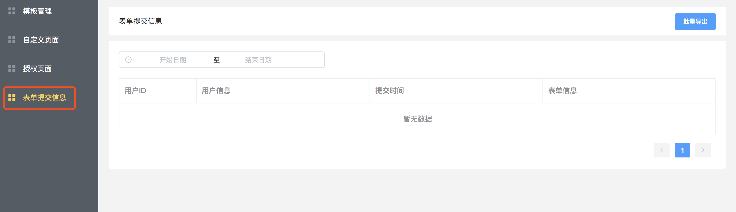Click the 批量导出 button
The width and height of the screenshot is (736, 212).
tap(695, 22)
